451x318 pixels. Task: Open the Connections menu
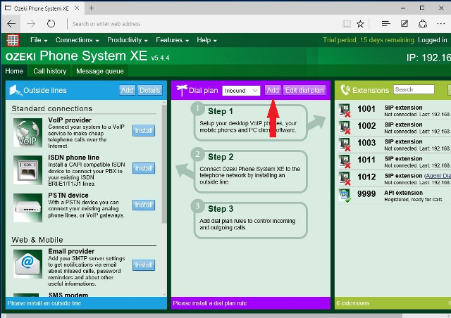point(77,40)
